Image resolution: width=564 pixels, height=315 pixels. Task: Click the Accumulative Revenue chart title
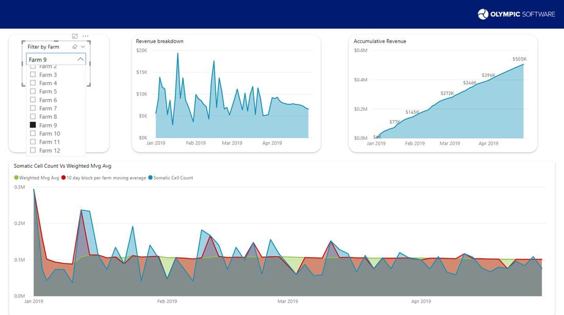[x=380, y=42]
